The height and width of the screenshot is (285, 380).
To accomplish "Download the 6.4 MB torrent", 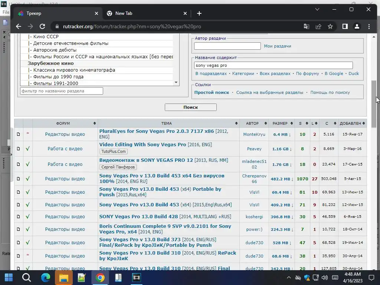I will tap(282, 134).
